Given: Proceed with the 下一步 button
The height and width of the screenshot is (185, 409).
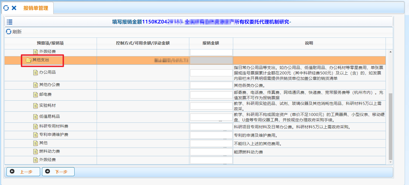Looking at the screenshot, I should click(x=58, y=172).
